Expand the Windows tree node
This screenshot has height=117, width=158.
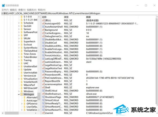[19, 91]
